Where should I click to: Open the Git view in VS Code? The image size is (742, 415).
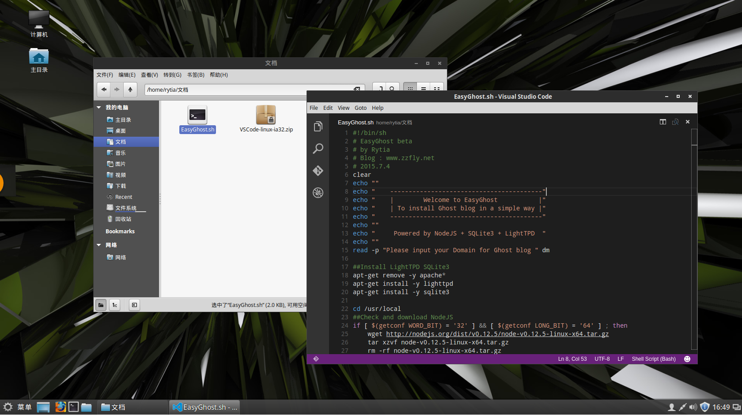coord(318,171)
